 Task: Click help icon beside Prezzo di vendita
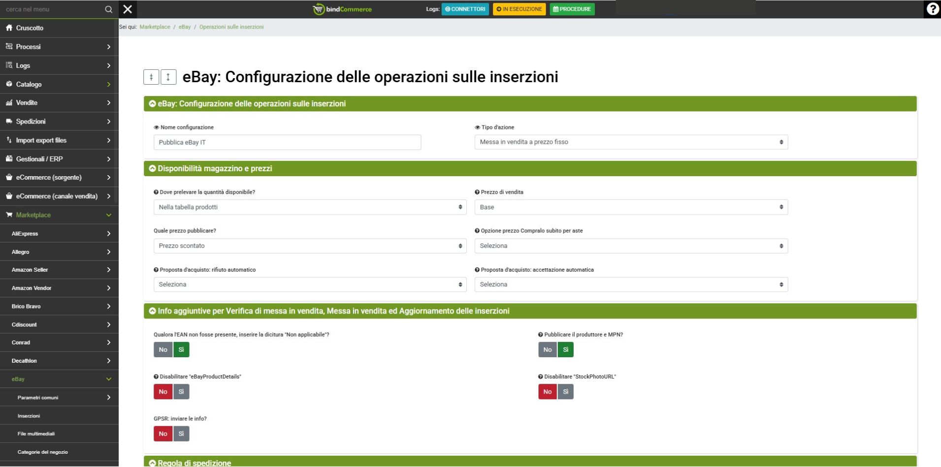coord(477,192)
